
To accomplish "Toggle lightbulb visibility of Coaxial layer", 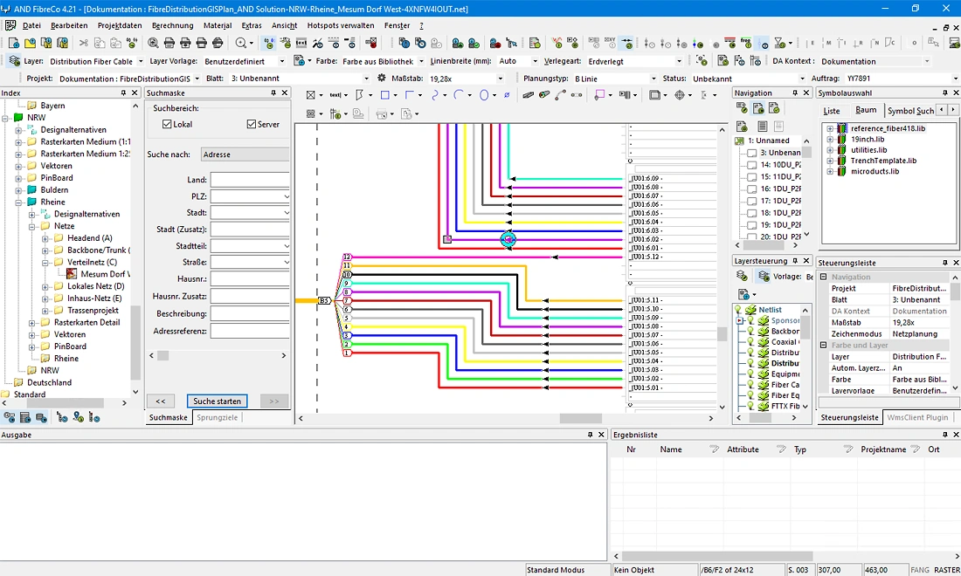I will (x=750, y=342).
